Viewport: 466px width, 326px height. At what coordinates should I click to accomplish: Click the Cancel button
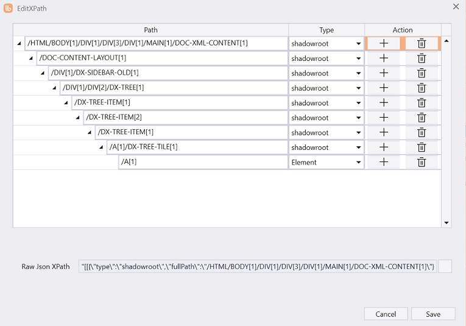pyautogui.click(x=386, y=314)
